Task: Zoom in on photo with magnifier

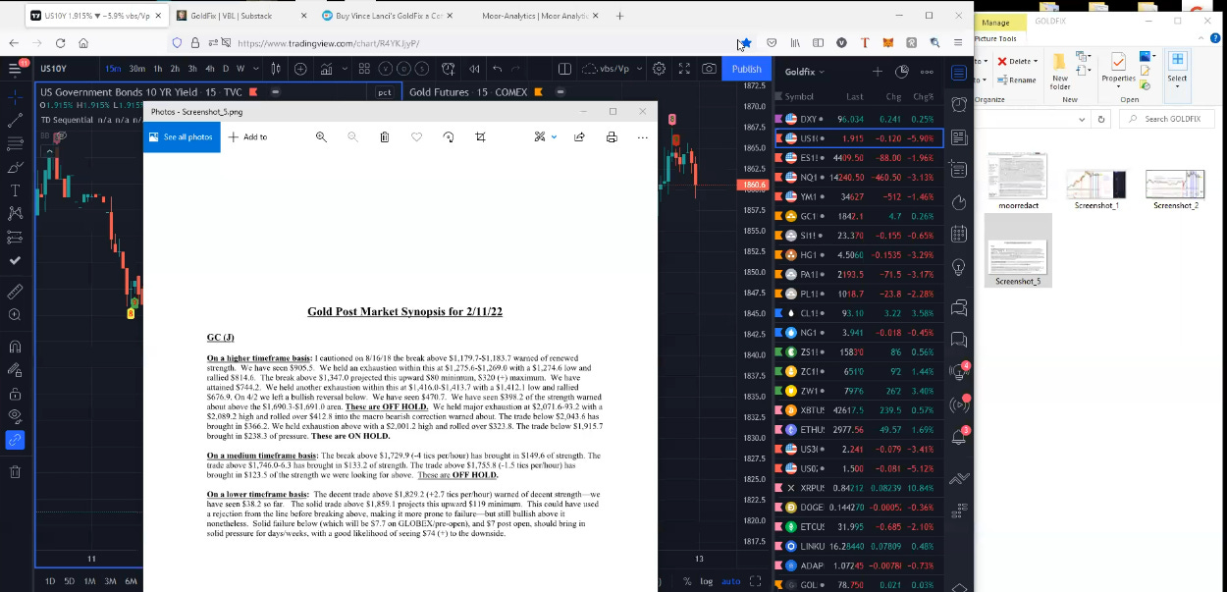Action: pos(320,136)
